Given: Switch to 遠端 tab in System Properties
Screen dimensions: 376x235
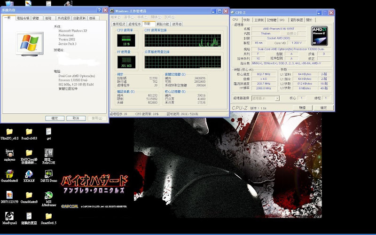Looking at the screenshot, I should pyautogui.click(x=92, y=18).
